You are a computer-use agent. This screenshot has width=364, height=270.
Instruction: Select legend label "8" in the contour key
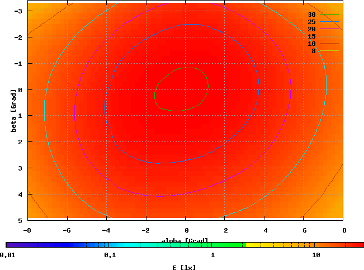[x=314, y=51]
